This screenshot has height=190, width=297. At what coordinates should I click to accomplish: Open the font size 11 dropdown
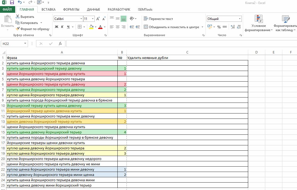point(93,19)
